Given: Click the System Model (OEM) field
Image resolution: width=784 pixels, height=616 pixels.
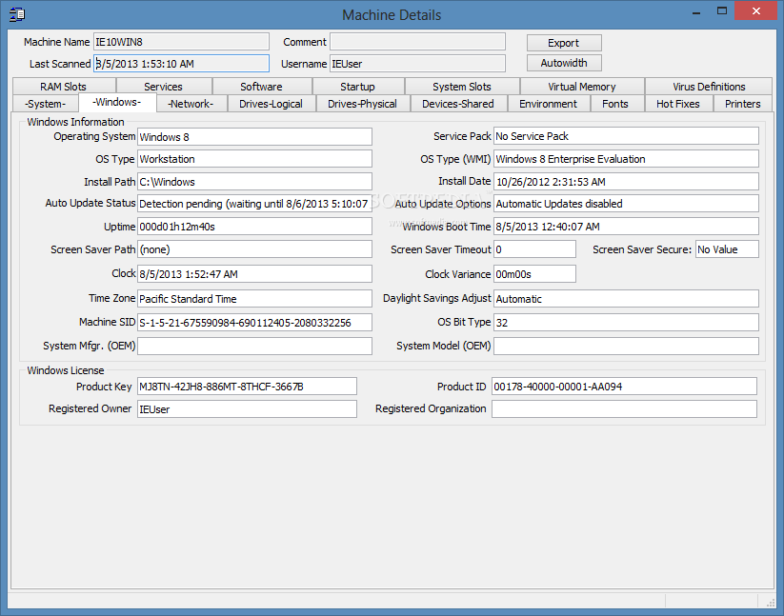Looking at the screenshot, I should pos(627,347).
